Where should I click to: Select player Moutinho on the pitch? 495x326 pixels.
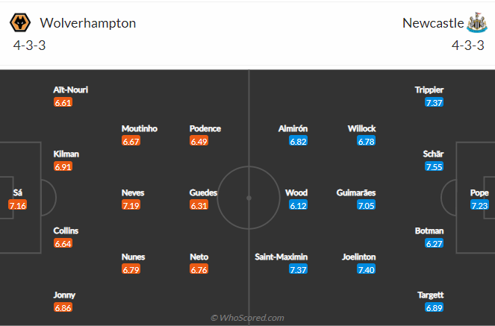coord(139,128)
